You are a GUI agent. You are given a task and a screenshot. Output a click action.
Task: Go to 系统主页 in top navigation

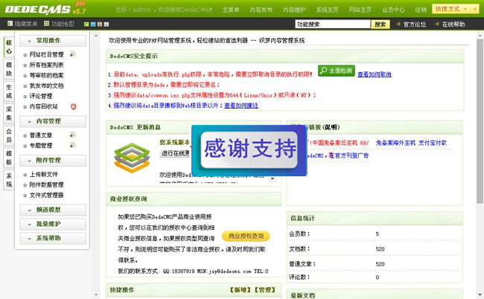click(327, 10)
